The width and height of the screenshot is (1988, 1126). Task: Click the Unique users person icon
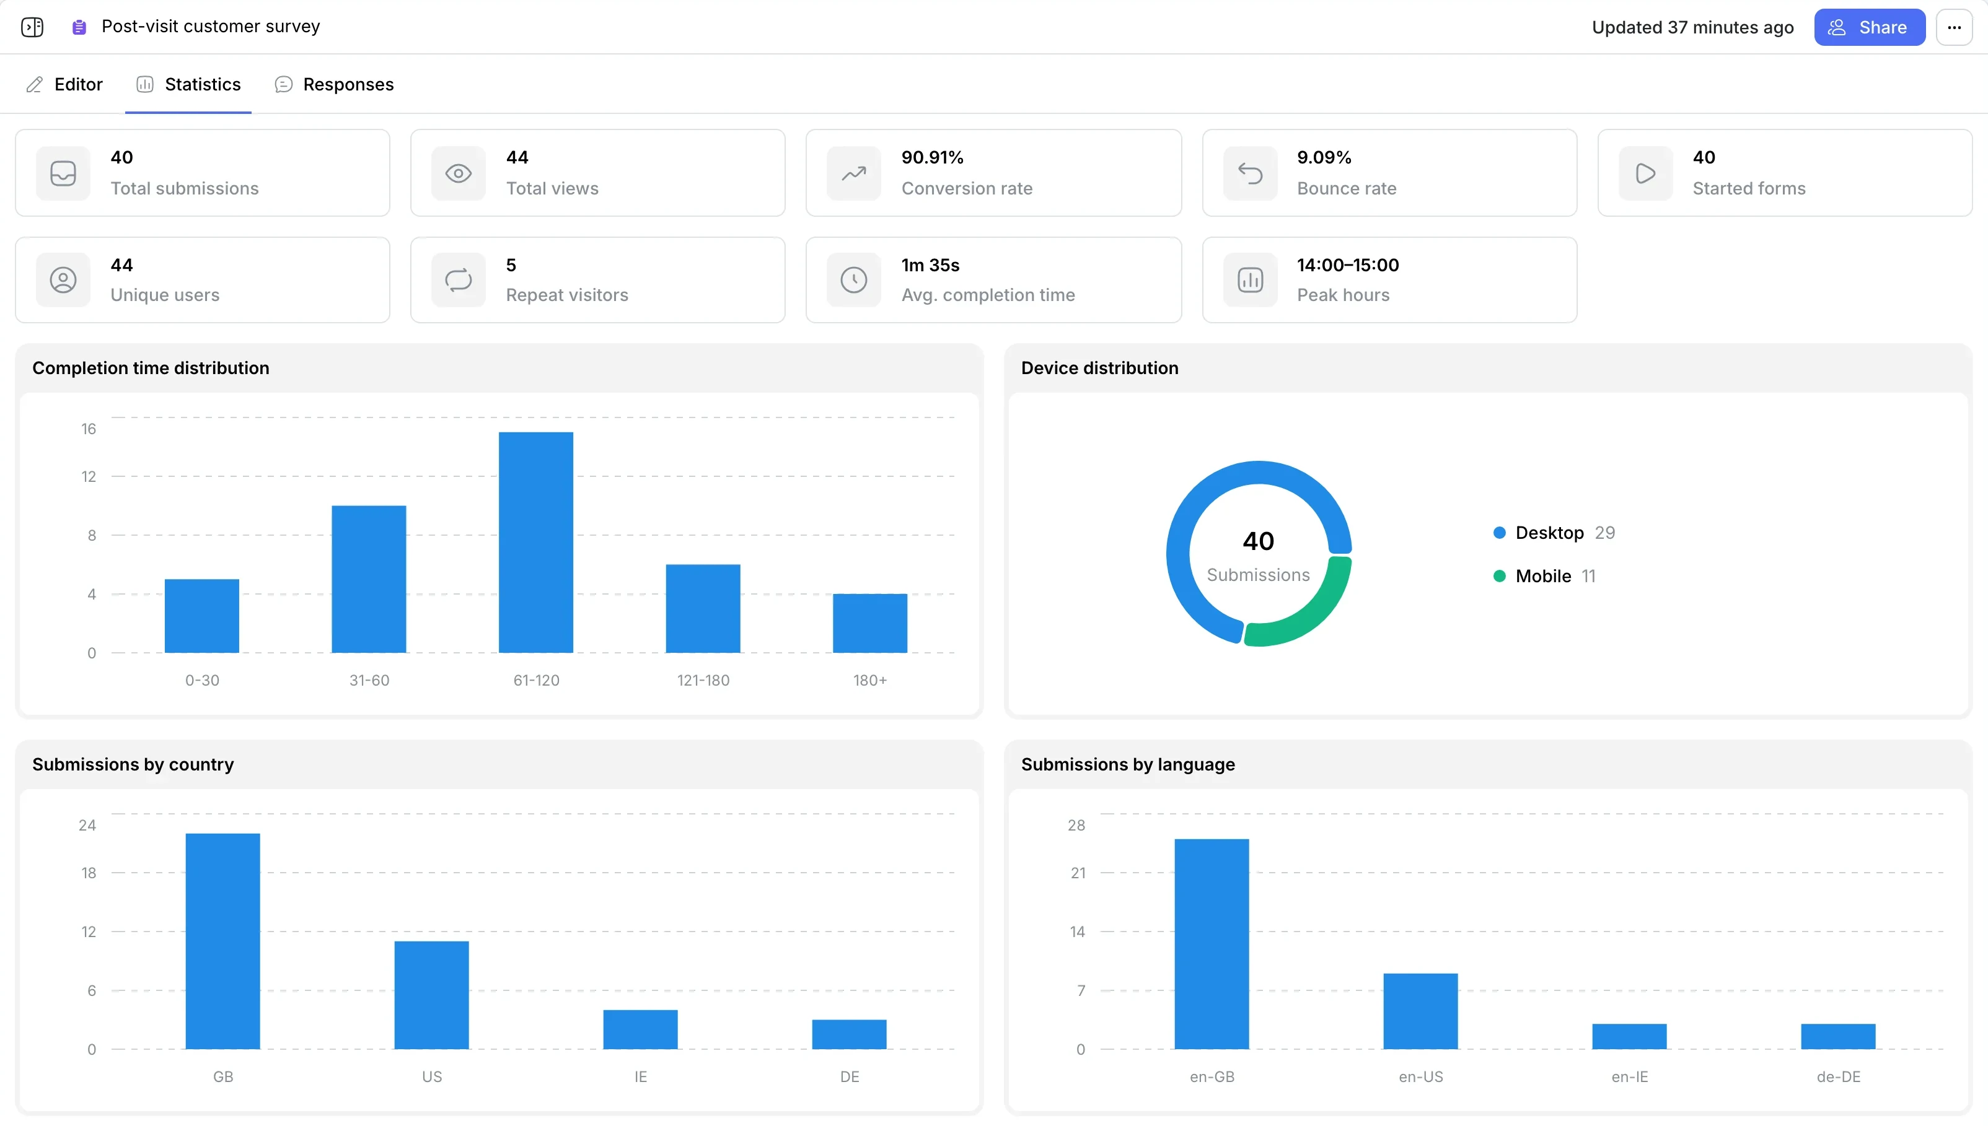[x=63, y=280]
